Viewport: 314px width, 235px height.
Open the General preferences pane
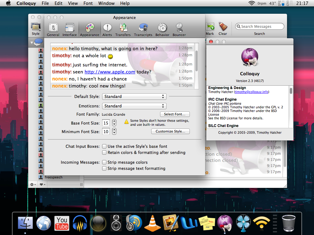[x=53, y=30]
